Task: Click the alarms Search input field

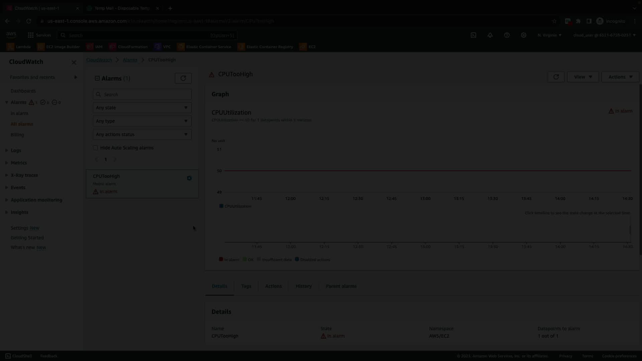Action: coord(142,95)
